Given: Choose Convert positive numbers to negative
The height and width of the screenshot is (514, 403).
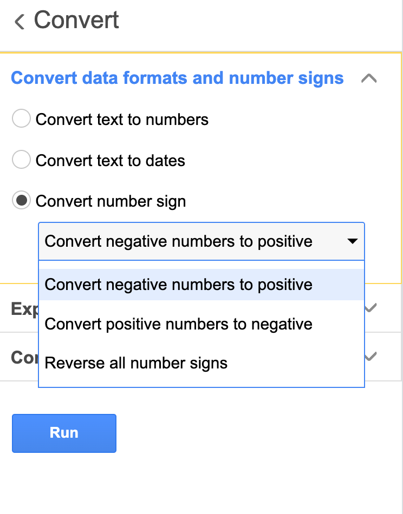Looking at the screenshot, I should pyautogui.click(x=179, y=324).
